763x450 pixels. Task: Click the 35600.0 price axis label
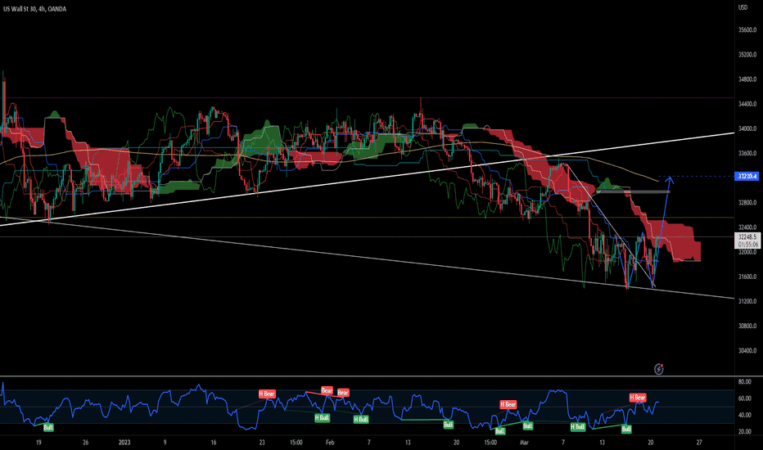pos(747,29)
